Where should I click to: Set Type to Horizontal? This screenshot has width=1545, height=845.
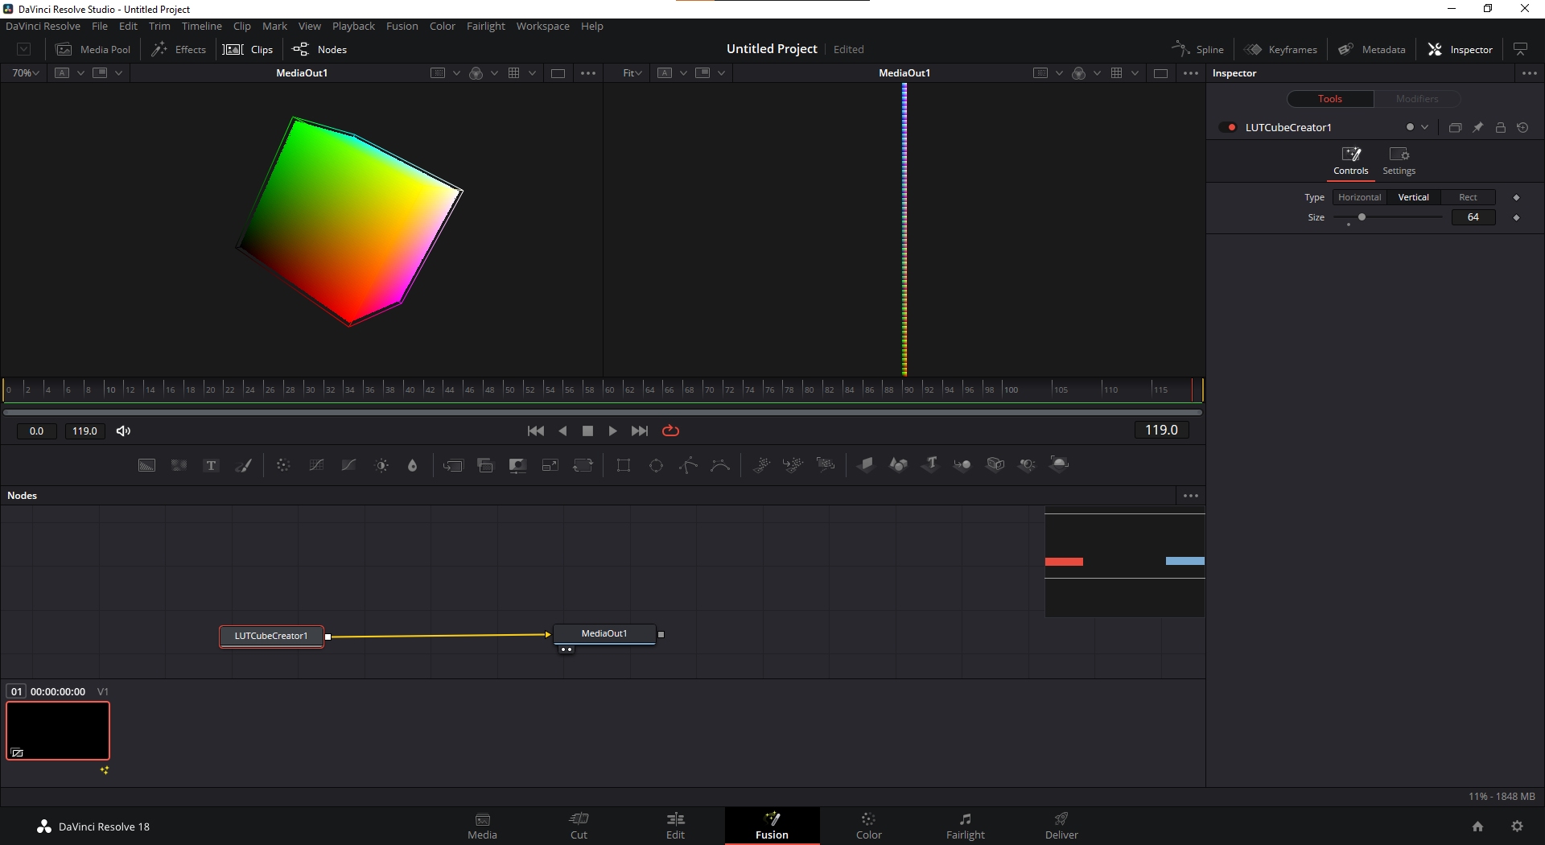tap(1359, 197)
